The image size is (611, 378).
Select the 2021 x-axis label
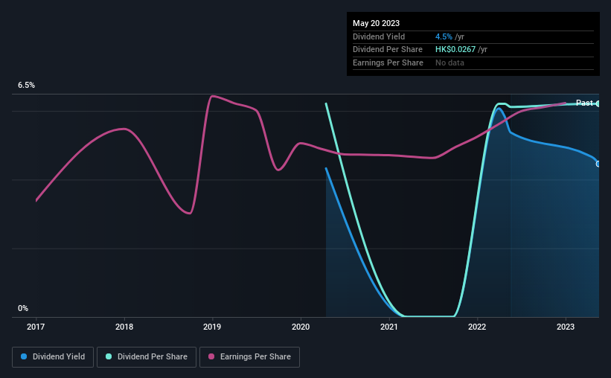(x=389, y=327)
